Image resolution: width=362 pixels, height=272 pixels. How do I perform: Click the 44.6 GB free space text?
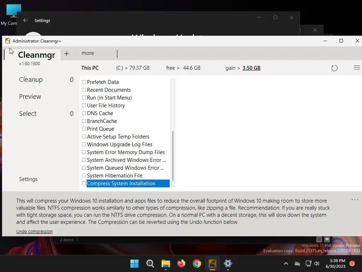tap(192, 68)
